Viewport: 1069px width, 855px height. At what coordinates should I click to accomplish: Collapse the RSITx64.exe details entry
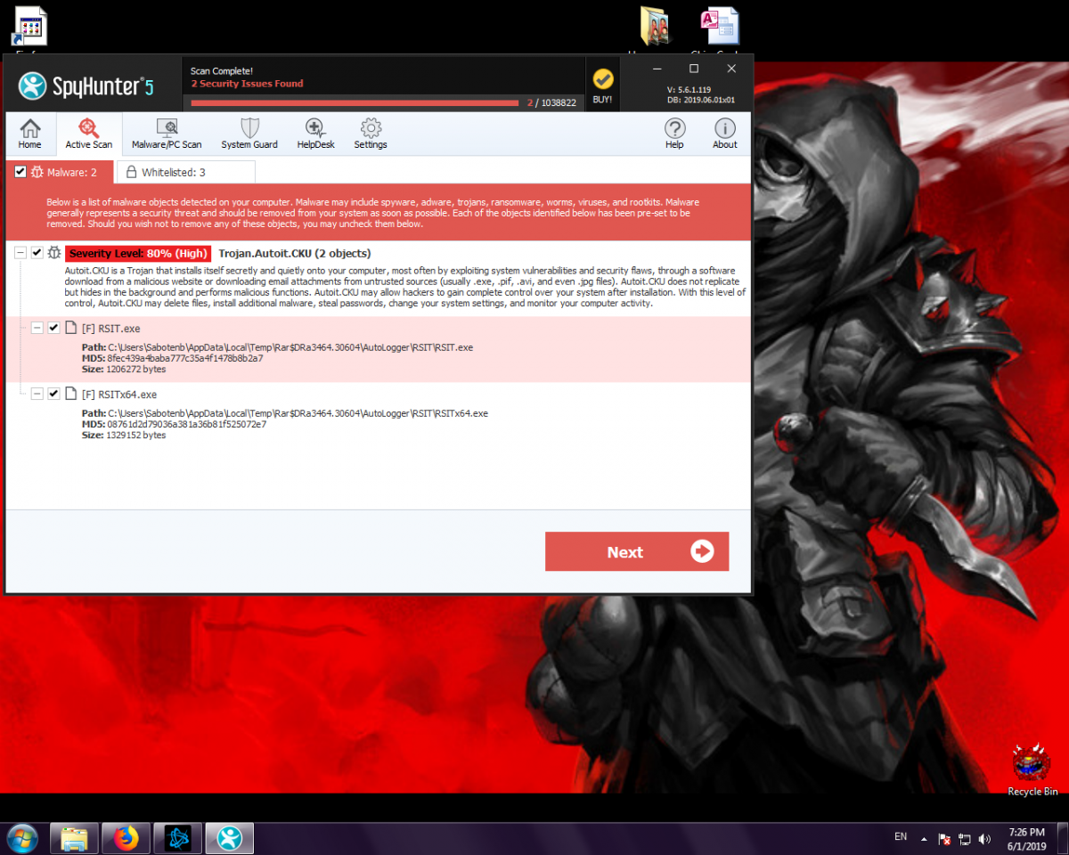tap(37, 394)
